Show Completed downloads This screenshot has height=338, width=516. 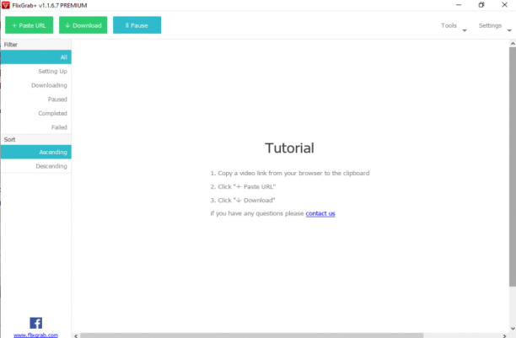click(36, 114)
